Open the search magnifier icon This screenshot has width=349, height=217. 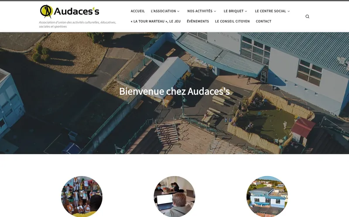307,17
